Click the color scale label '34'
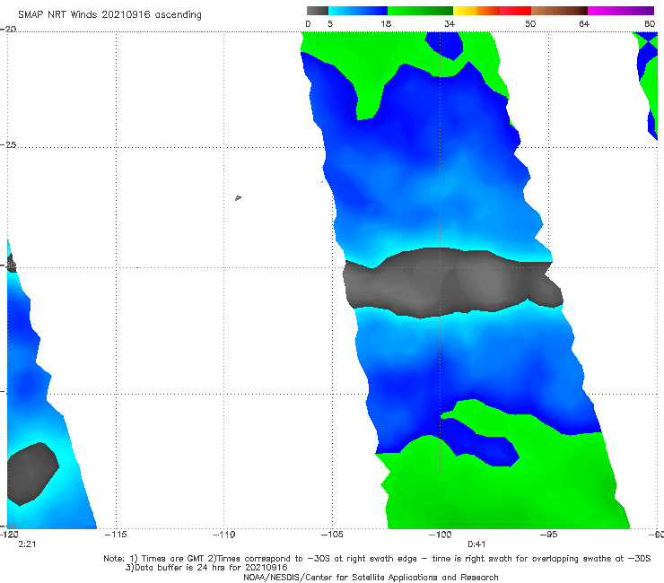664x583 pixels. point(450,23)
